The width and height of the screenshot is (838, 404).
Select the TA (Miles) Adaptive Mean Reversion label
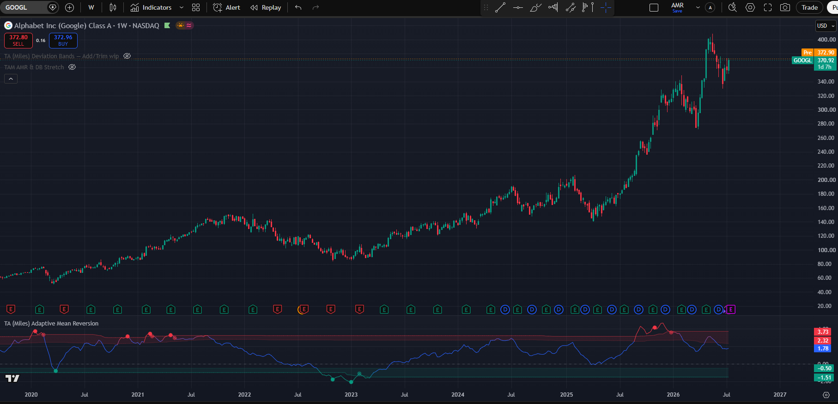tap(51, 324)
